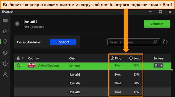Click the server list scrollbar handle
The width and height of the screenshot is (175, 97).
[172, 70]
